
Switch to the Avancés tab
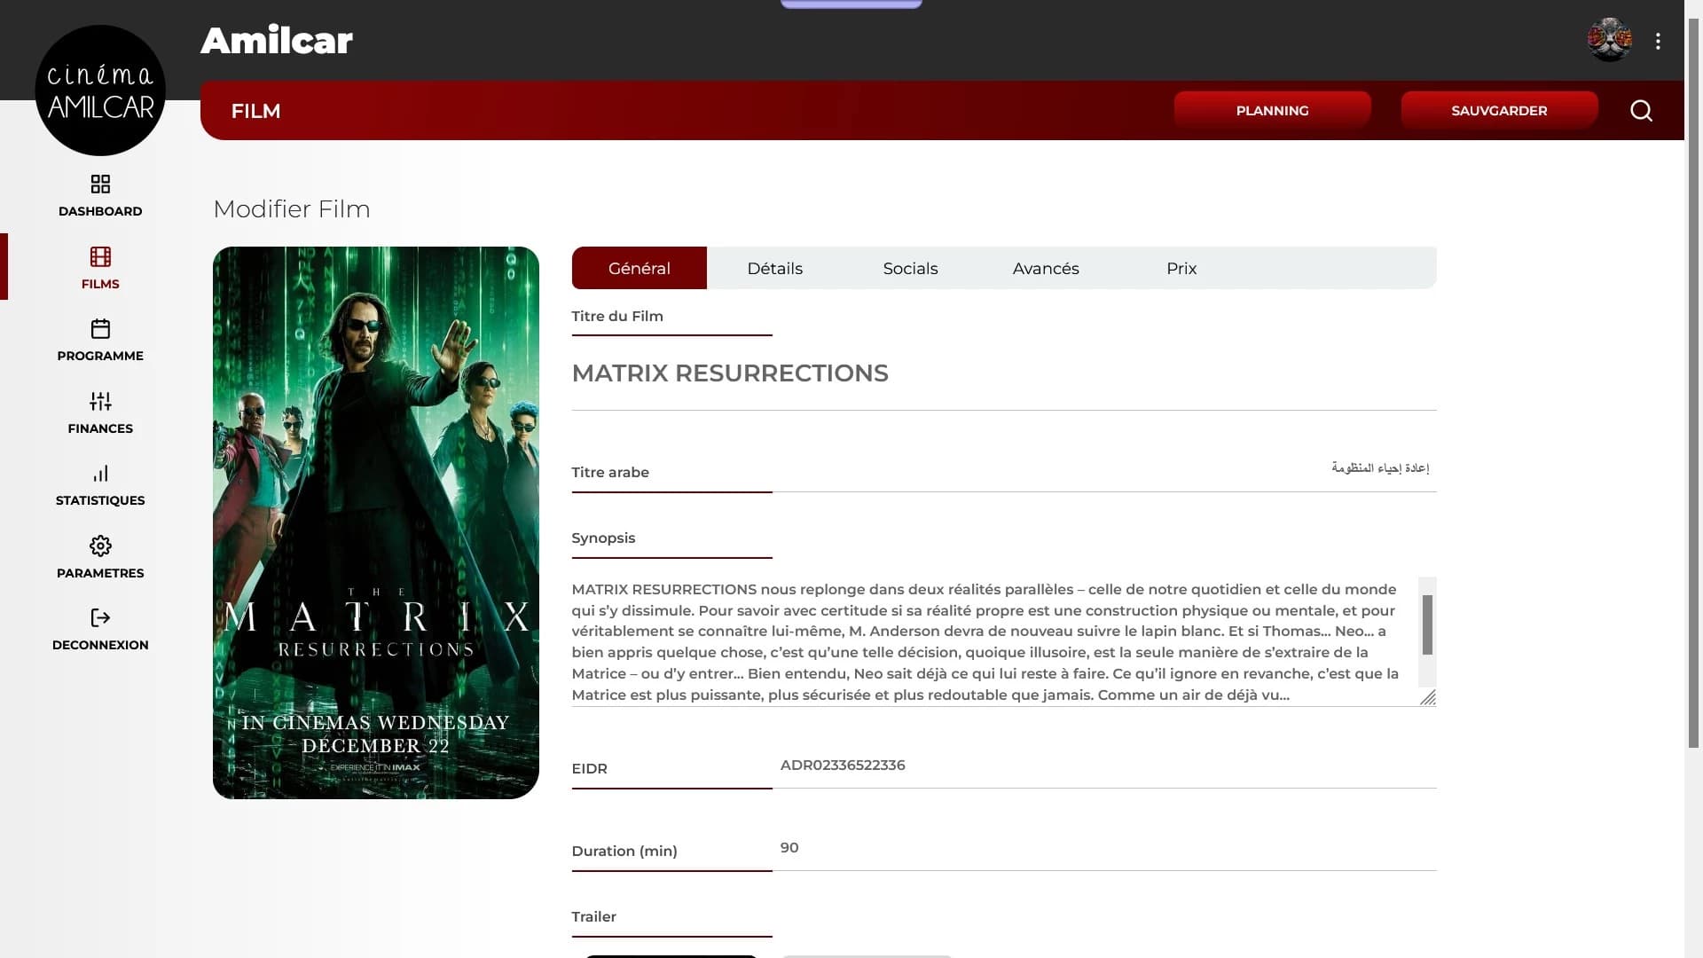(x=1046, y=268)
